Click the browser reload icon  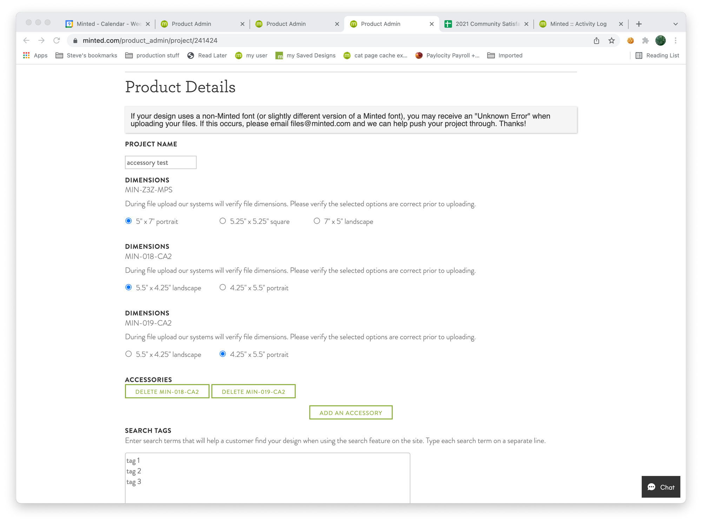click(x=57, y=40)
